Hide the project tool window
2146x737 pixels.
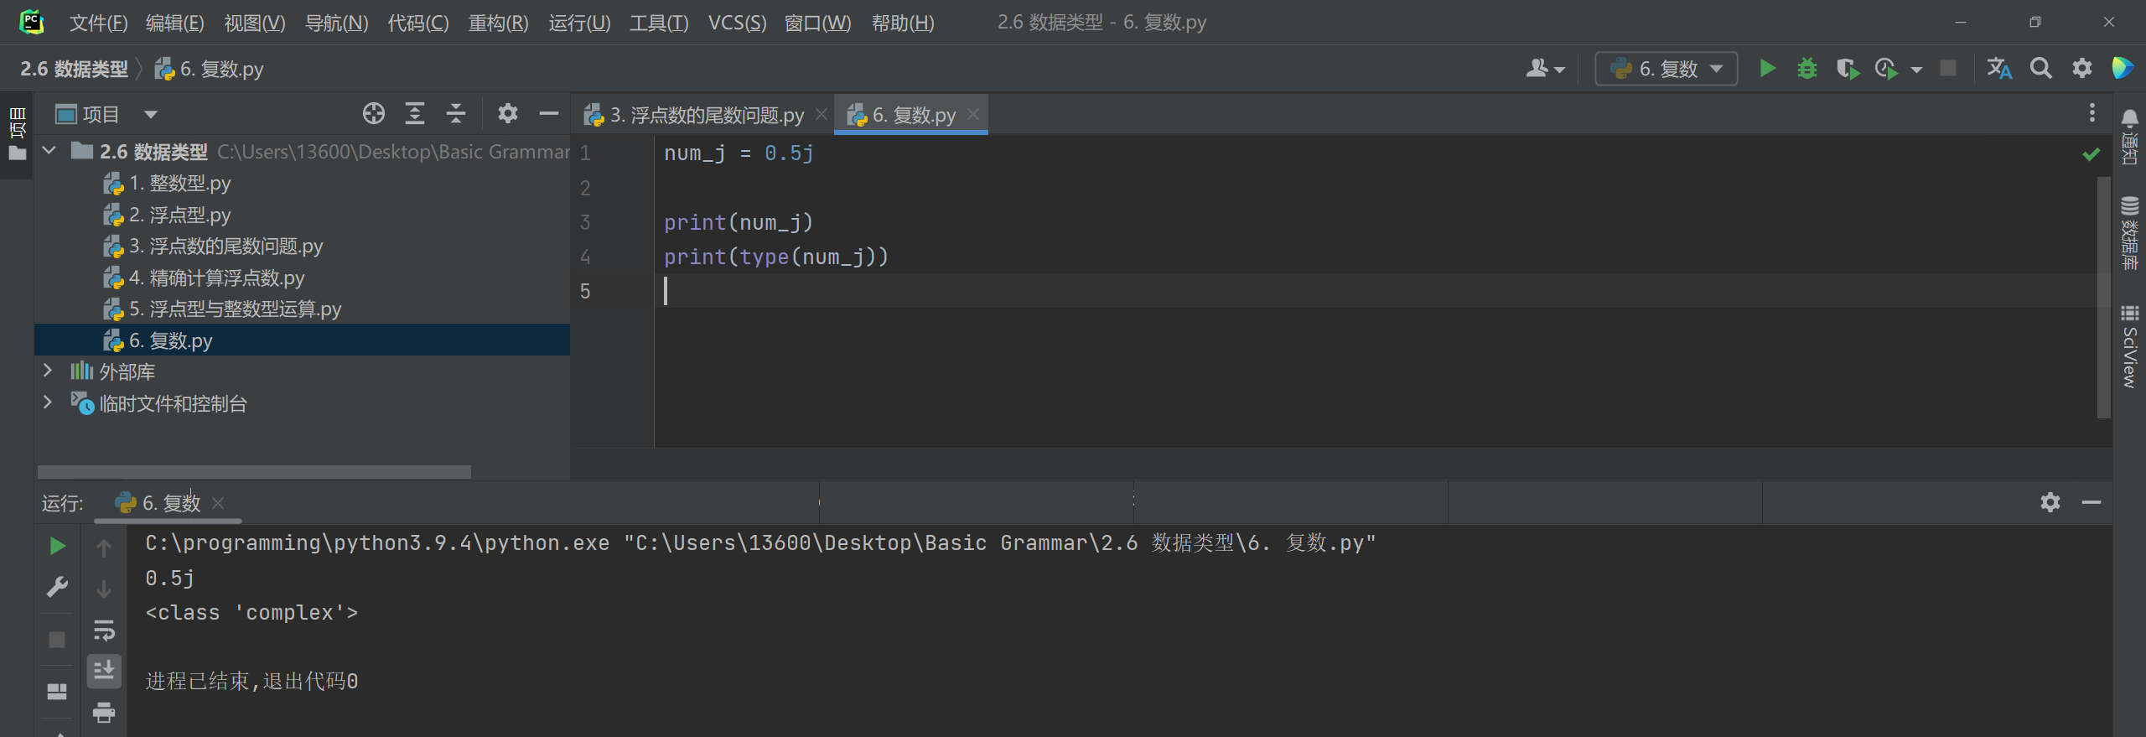coord(548,113)
